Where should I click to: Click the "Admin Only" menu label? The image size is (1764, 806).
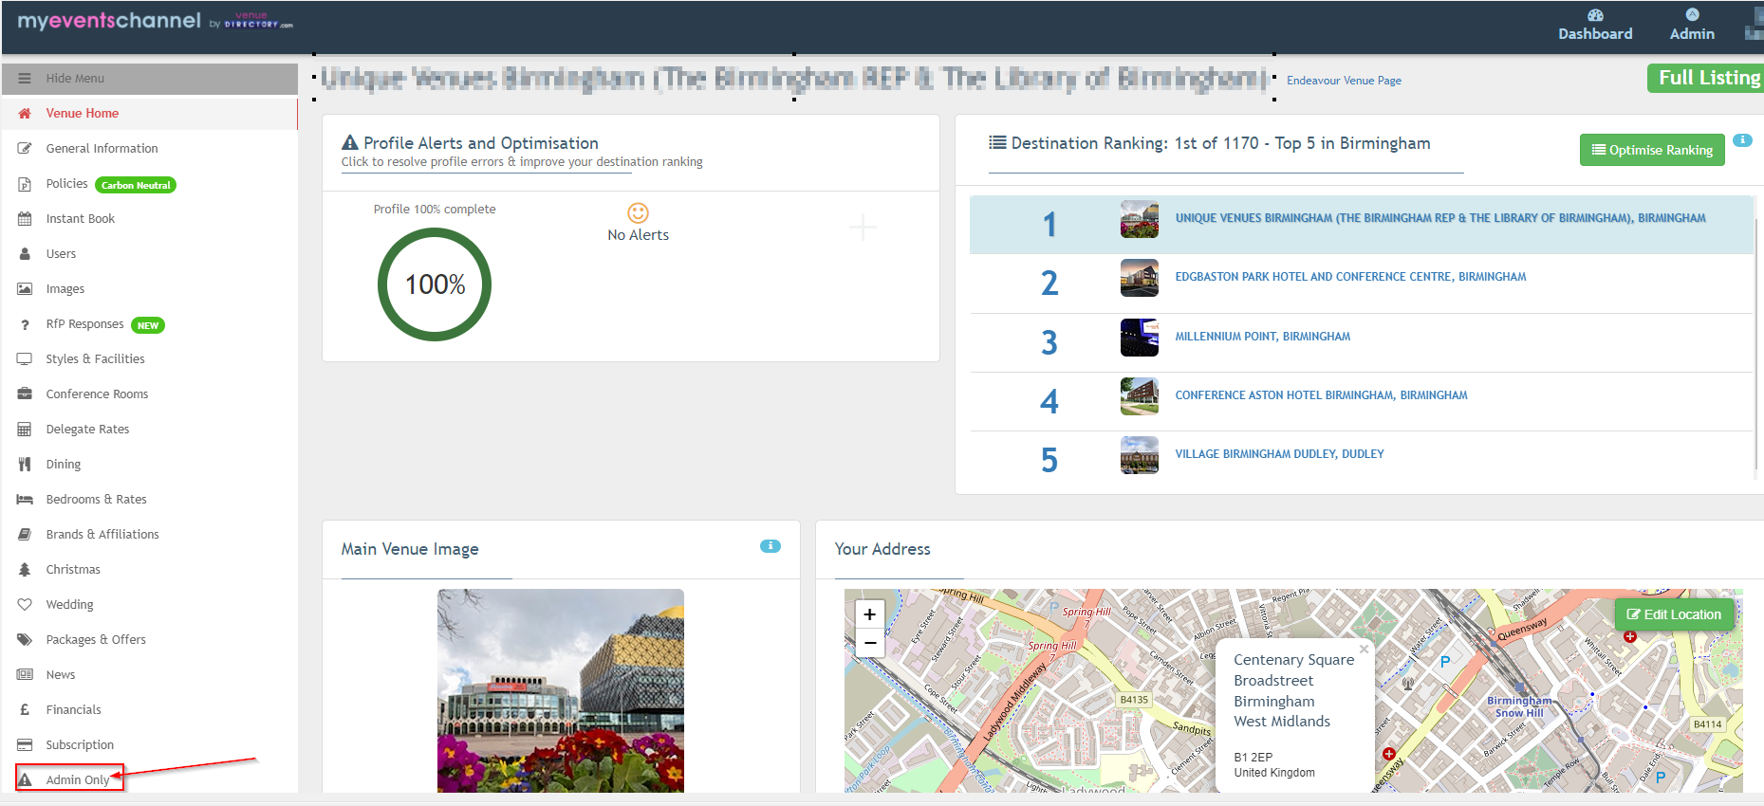[78, 780]
